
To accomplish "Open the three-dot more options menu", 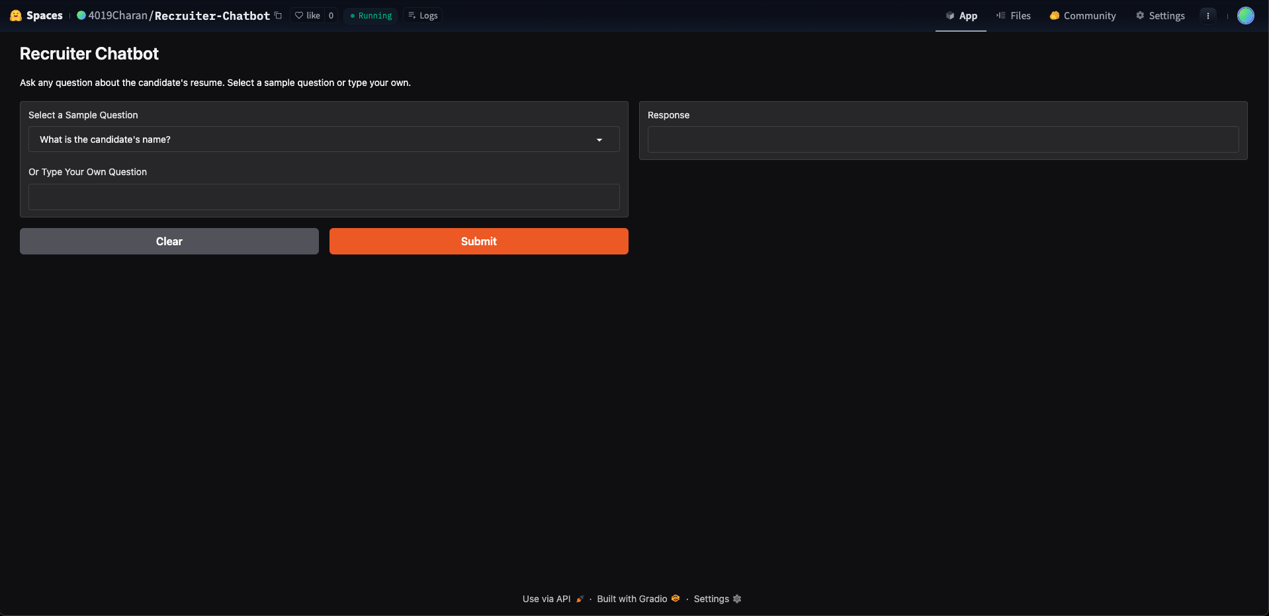I will tap(1208, 15).
